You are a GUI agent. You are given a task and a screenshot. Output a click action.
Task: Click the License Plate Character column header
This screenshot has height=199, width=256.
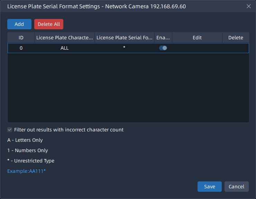click(65, 38)
